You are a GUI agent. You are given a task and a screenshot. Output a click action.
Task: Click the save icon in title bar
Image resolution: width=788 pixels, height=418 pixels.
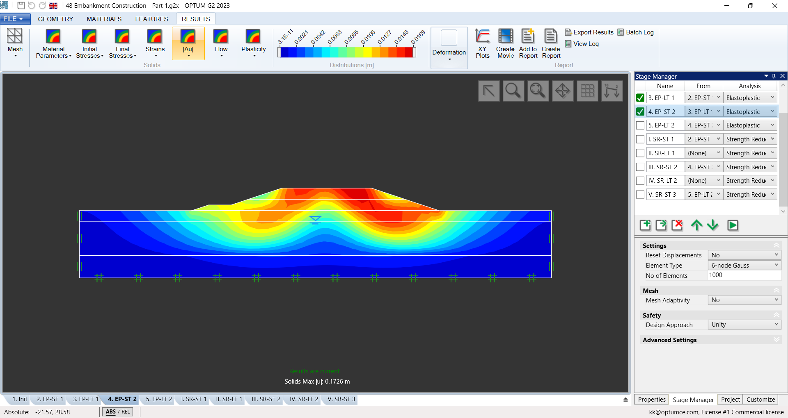tap(21, 6)
